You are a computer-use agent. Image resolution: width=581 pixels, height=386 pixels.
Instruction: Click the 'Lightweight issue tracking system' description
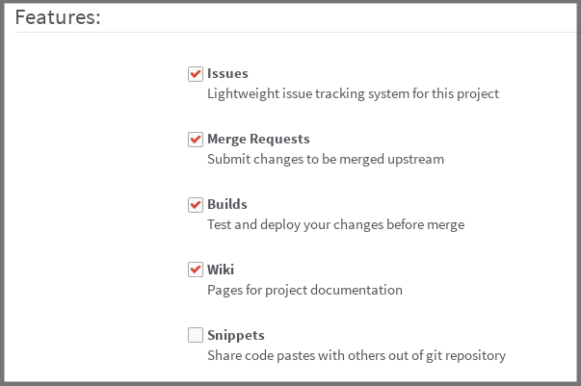pos(353,94)
